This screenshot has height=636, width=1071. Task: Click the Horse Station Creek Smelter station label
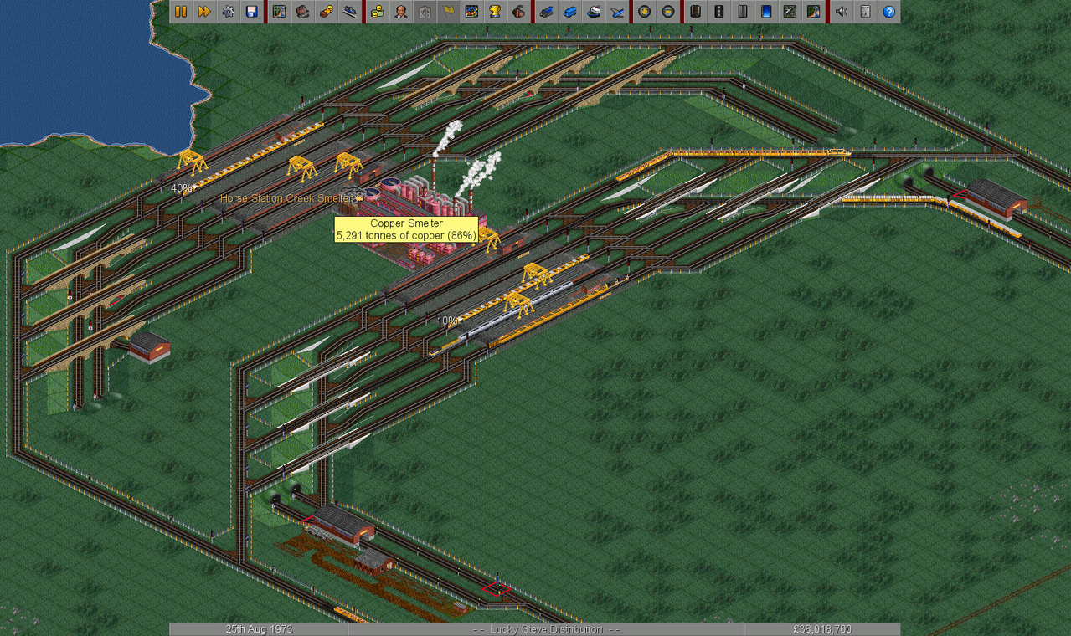[x=291, y=198]
